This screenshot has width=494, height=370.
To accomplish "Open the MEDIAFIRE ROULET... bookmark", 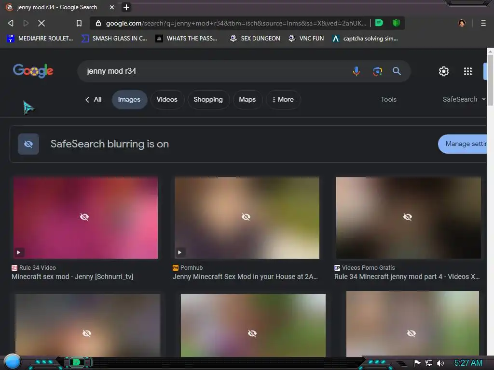I will 40,39.
